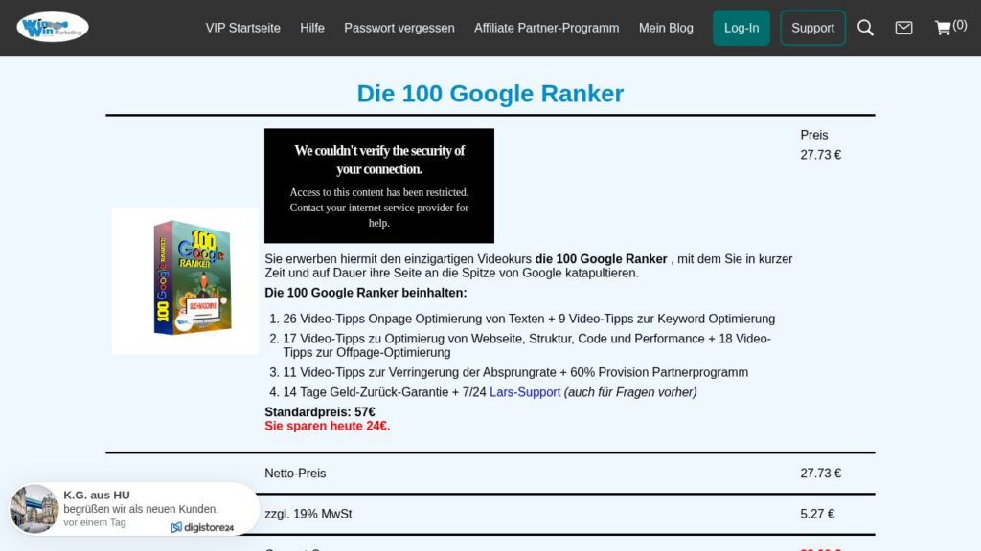This screenshot has width=981, height=551.
Task: Click 'vor einem Tag' timestamp
Action: pos(95,523)
